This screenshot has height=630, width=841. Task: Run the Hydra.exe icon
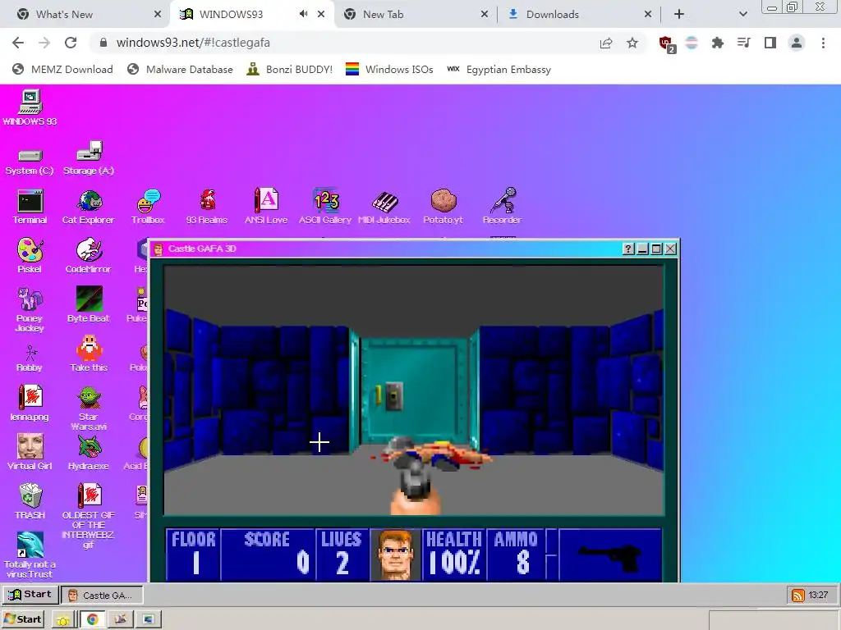coord(89,452)
